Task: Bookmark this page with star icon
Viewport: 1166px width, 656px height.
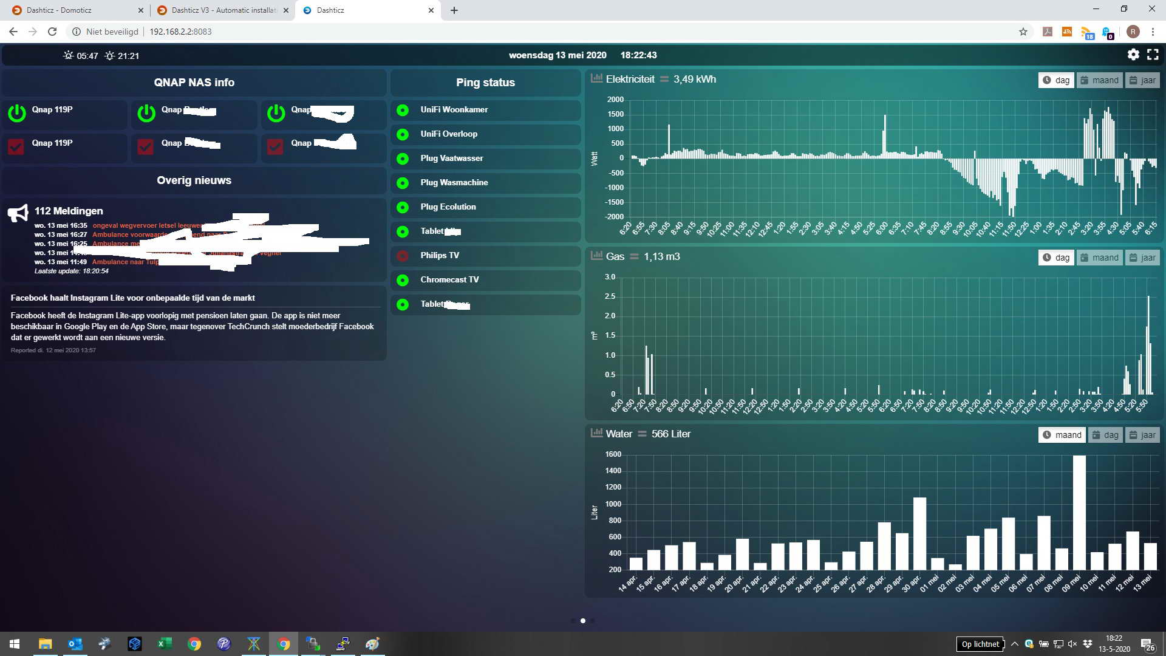Action: [x=1023, y=32]
